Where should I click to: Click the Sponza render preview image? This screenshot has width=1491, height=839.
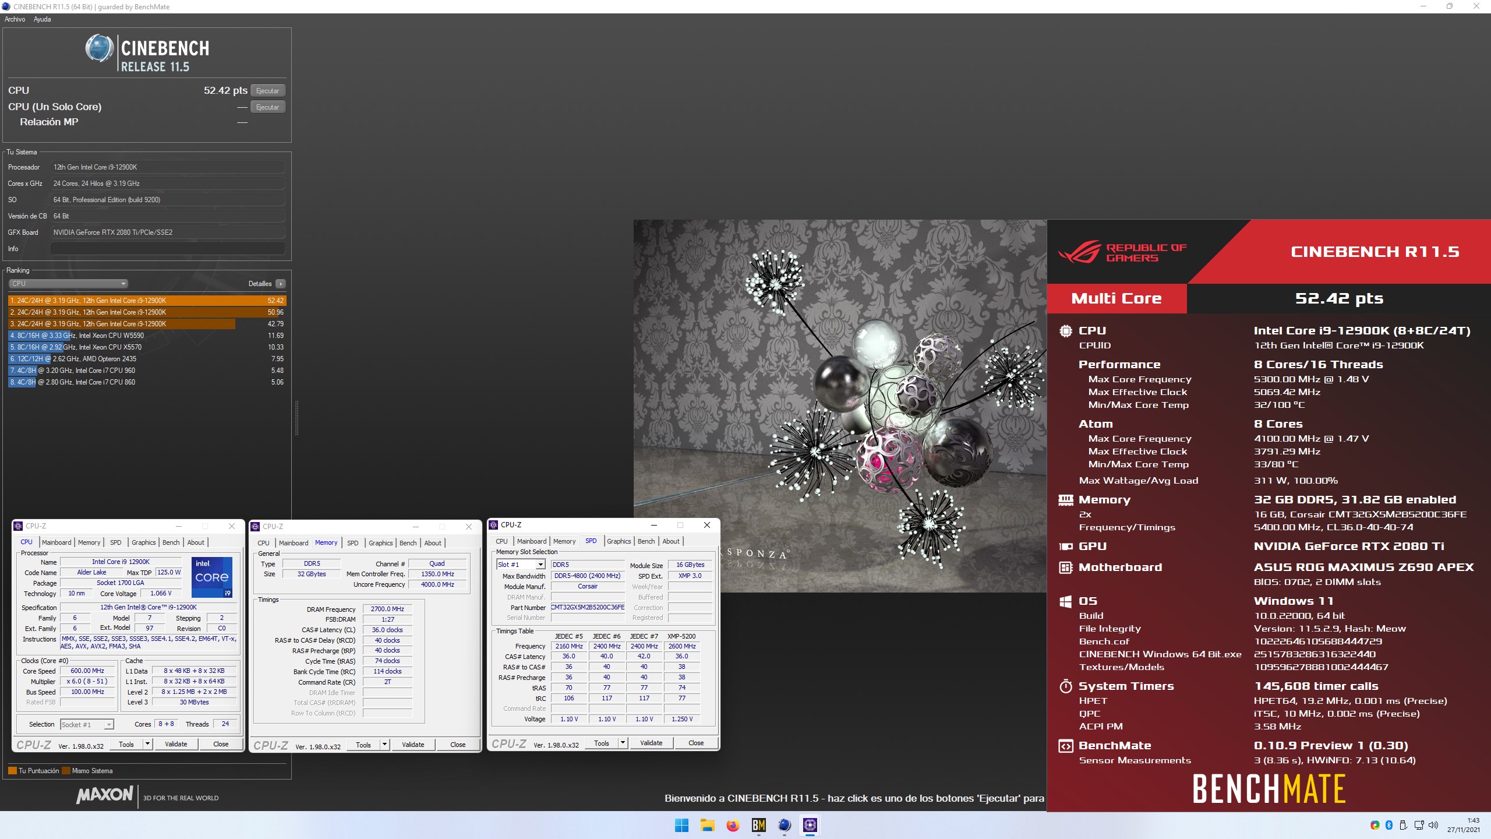pyautogui.click(x=840, y=406)
